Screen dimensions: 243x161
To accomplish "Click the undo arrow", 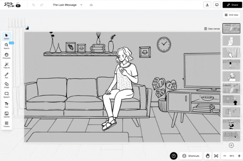I will (x=33, y=5).
